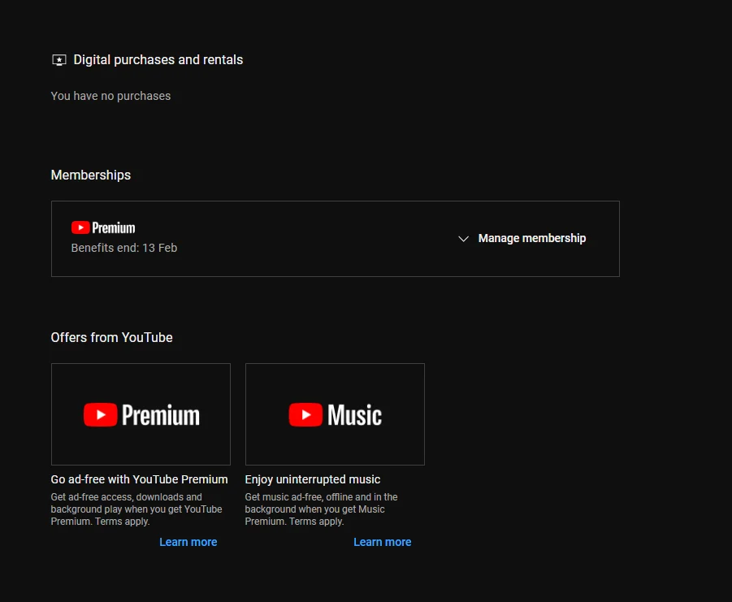Screen dimensions: 732x602
Task: Click the Digital purchases and rentals icon
Action: tap(58, 60)
